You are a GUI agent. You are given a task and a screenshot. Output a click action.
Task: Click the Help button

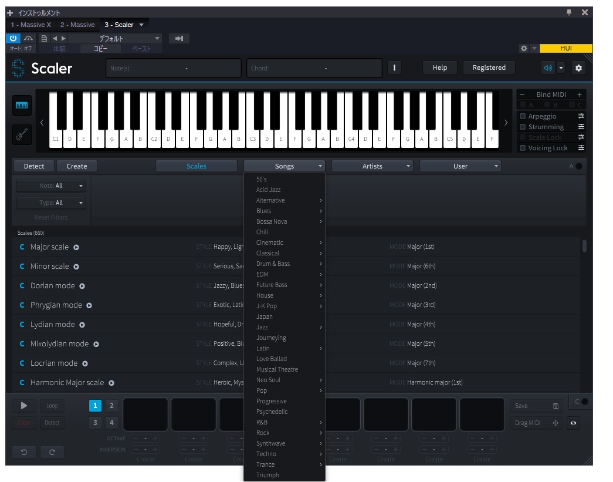[440, 68]
